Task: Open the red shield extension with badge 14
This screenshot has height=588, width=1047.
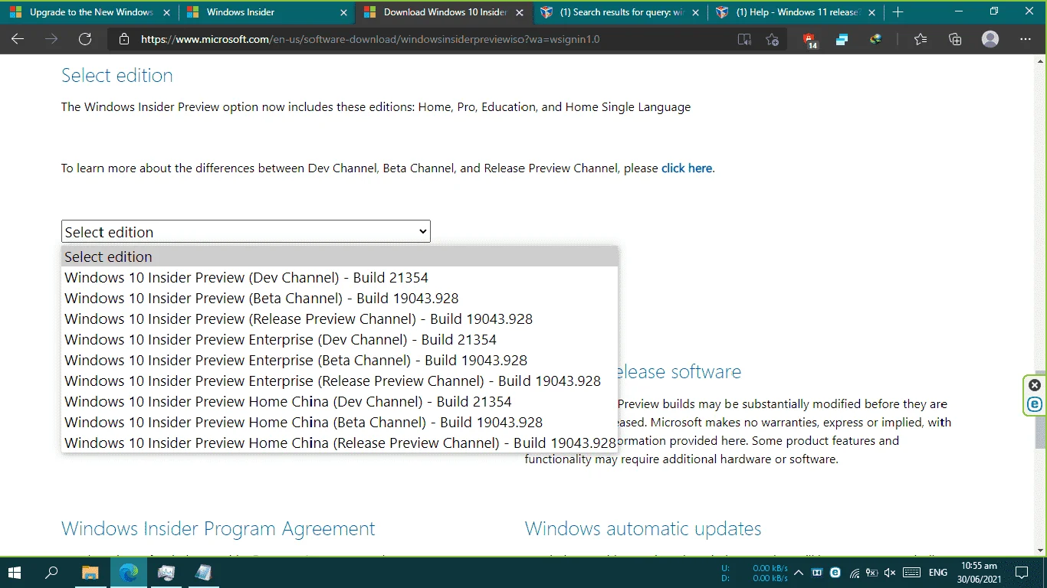Action: pyautogui.click(x=810, y=41)
